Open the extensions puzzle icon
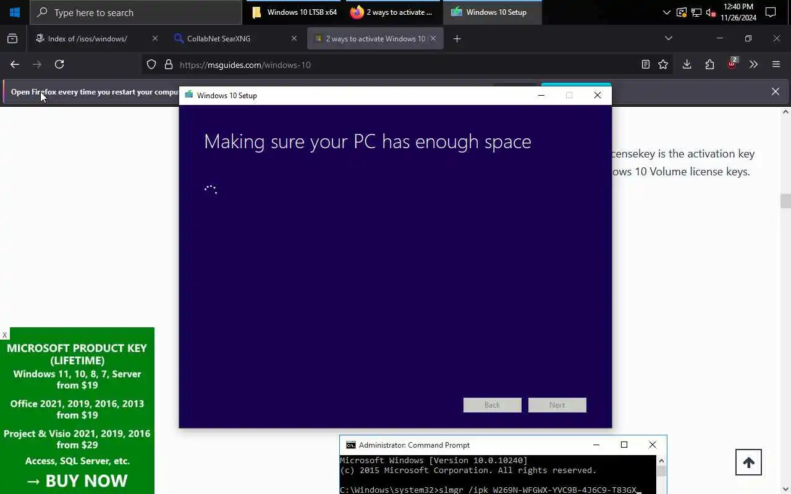The image size is (791, 494). point(709,64)
